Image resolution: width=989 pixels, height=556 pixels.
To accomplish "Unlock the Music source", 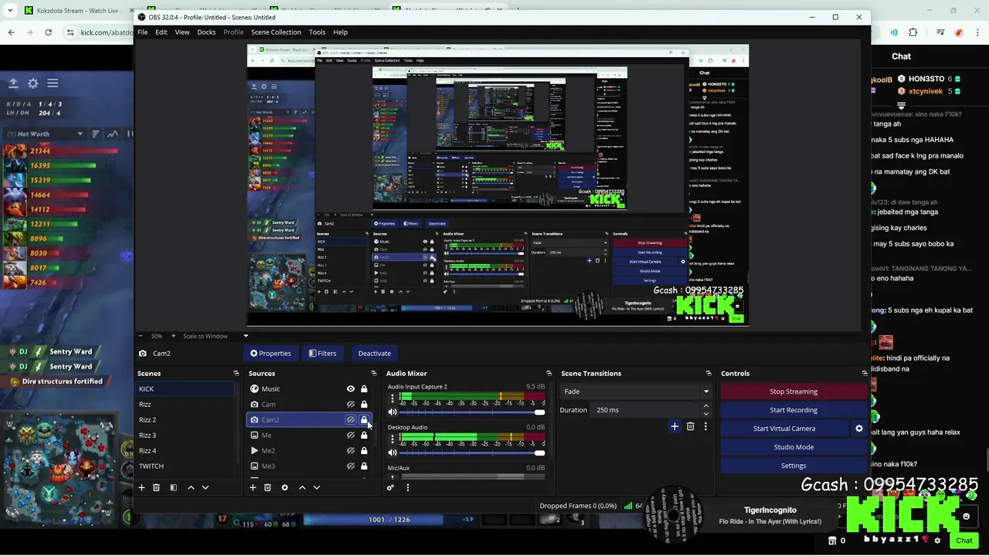I will (364, 389).
